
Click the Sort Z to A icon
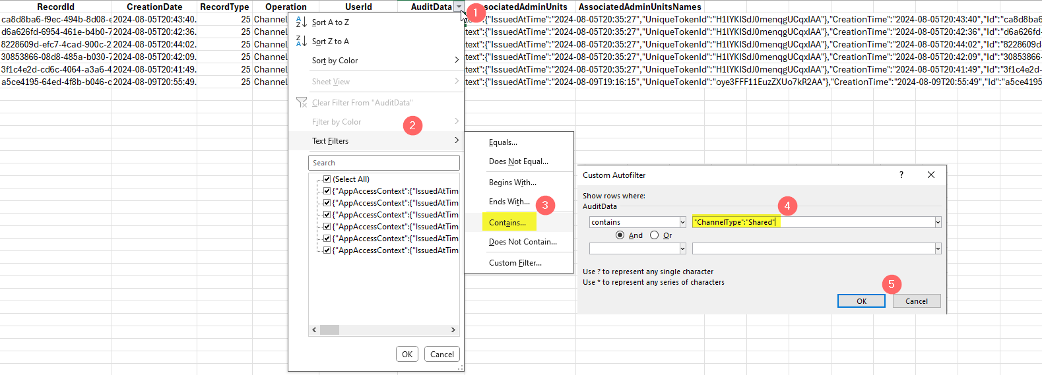tap(302, 41)
